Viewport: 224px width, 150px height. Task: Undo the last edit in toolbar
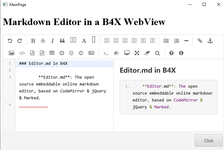10,41
